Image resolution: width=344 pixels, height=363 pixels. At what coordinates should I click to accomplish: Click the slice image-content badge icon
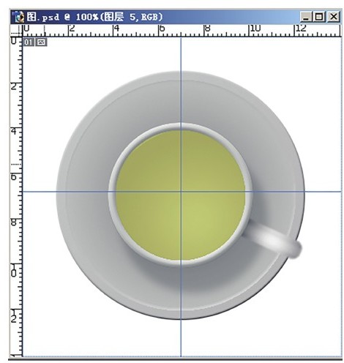pyautogui.click(x=41, y=42)
